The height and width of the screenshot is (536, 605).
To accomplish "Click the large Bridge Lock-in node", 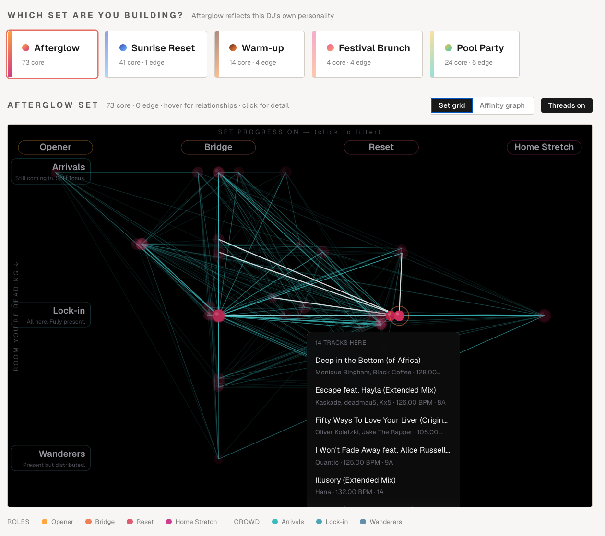I will point(219,315).
